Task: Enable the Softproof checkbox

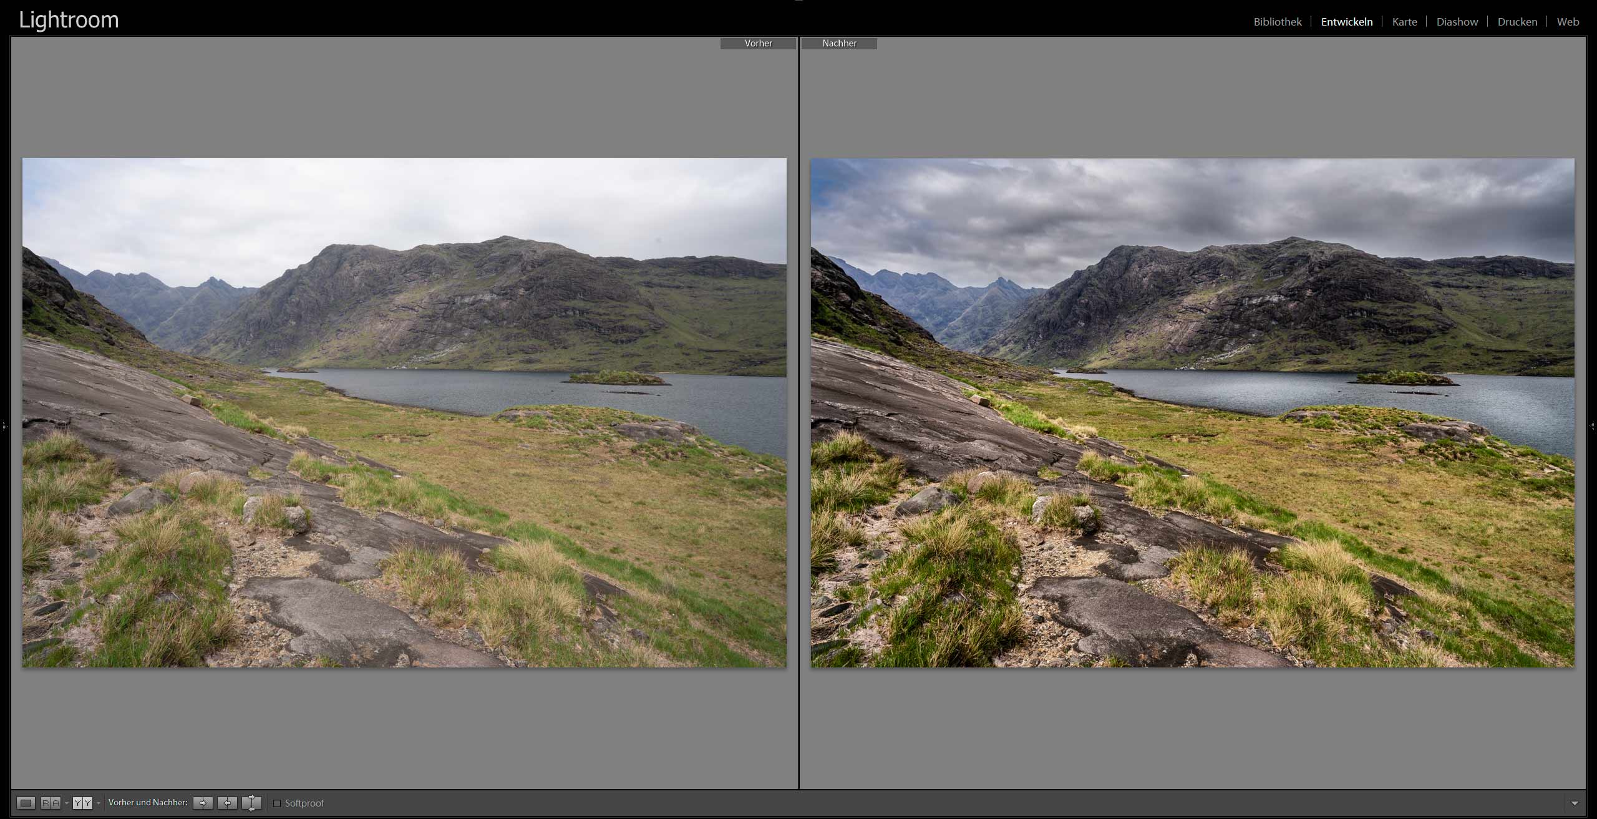Action: [277, 803]
